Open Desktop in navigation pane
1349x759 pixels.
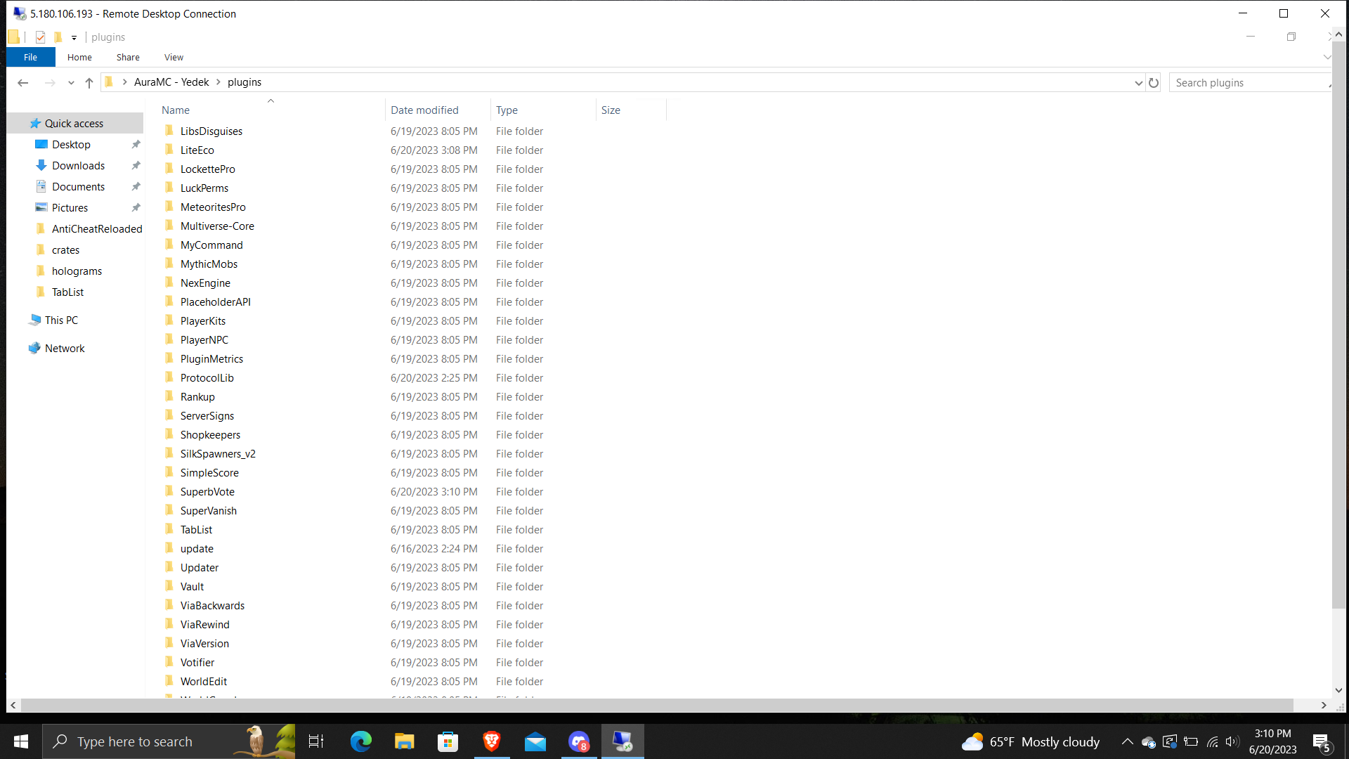[71, 145]
